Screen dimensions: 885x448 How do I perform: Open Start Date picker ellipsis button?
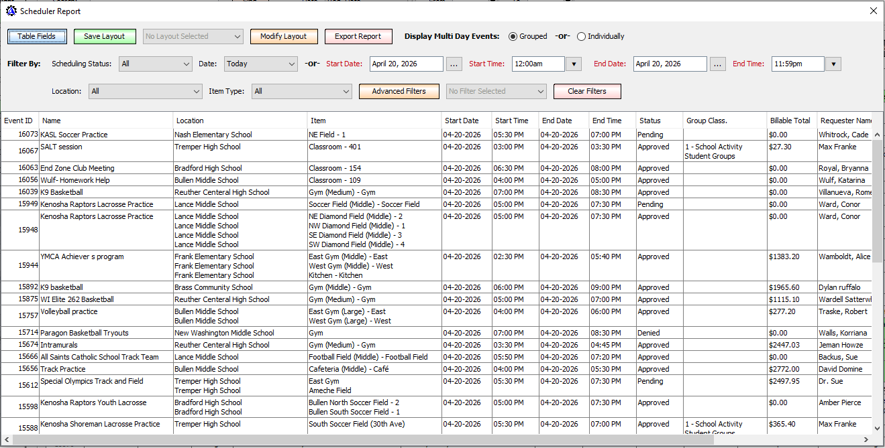454,64
